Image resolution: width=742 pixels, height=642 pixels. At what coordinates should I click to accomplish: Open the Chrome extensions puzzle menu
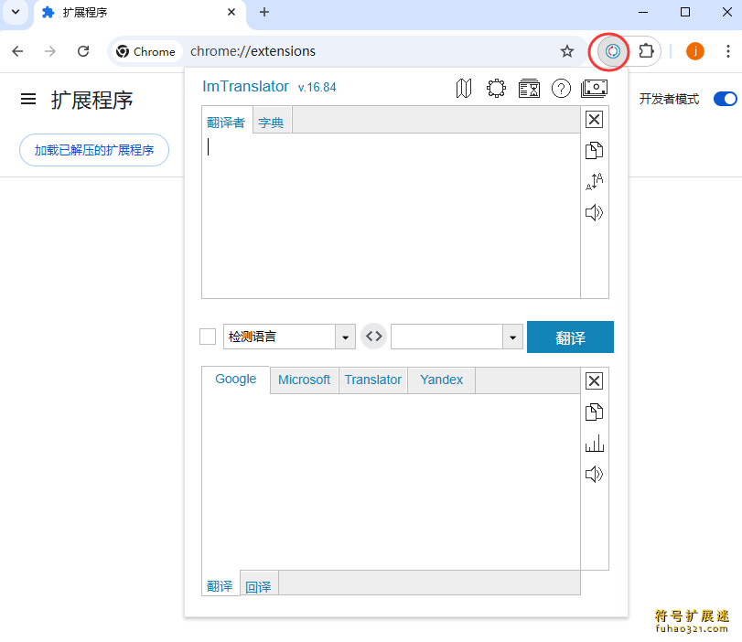(646, 51)
